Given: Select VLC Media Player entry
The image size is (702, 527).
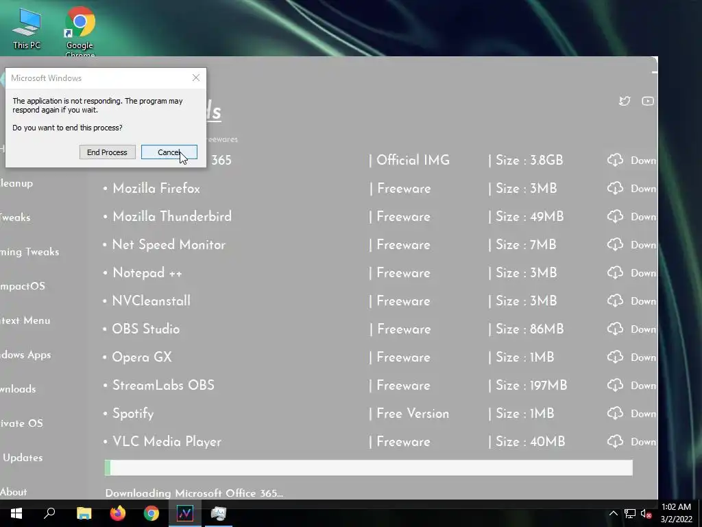Looking at the screenshot, I should point(167,442).
